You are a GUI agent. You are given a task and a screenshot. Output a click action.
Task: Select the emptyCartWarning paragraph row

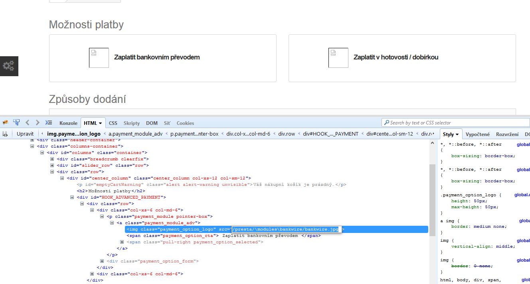tap(212, 185)
